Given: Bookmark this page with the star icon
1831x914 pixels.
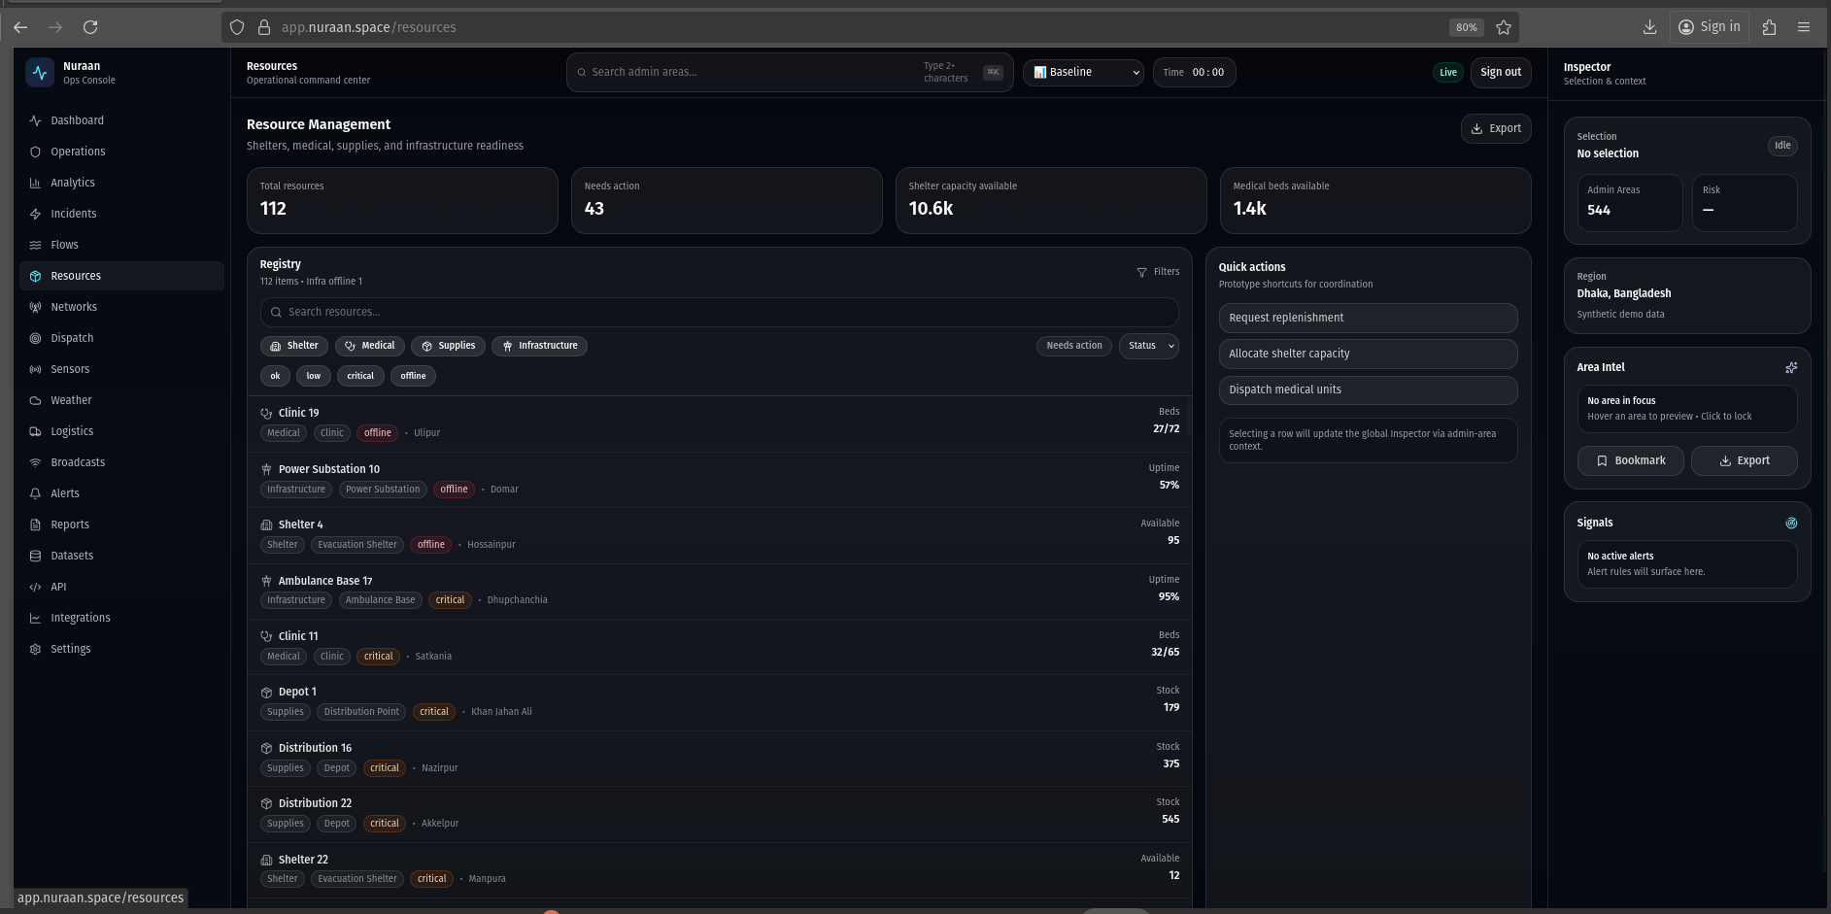Looking at the screenshot, I should (1503, 27).
